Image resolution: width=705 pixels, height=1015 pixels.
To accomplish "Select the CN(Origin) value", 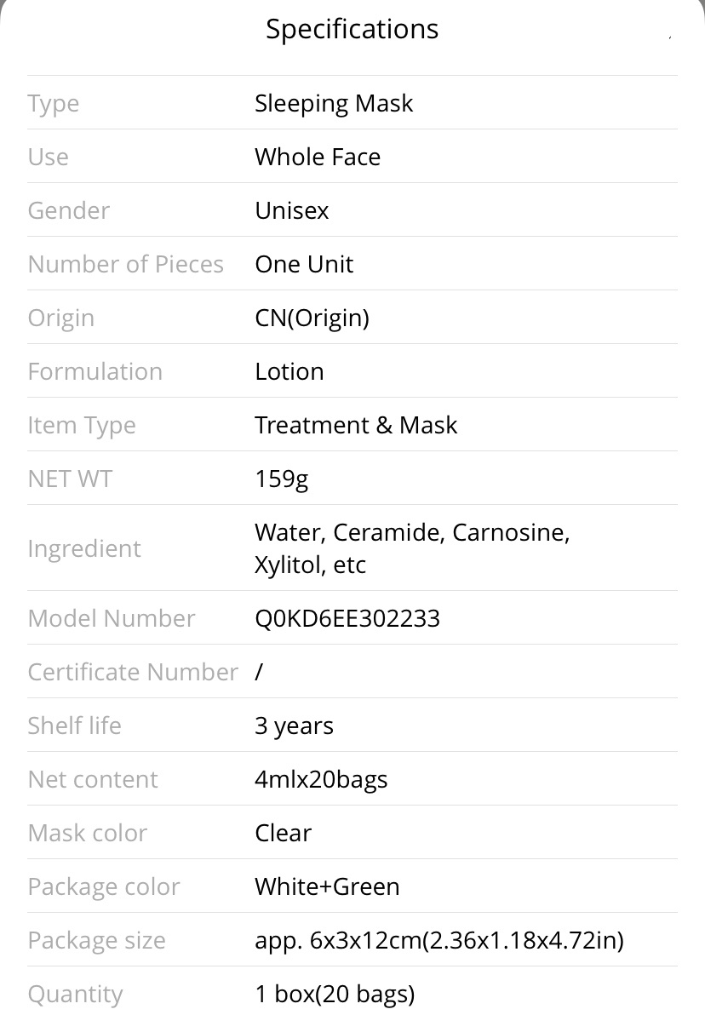I will pos(312,318).
